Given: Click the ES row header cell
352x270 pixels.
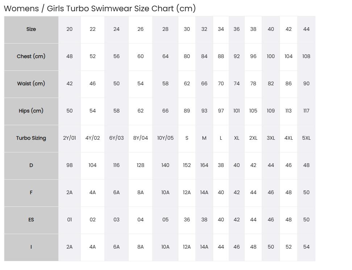Looking at the screenshot, I should [31, 220].
